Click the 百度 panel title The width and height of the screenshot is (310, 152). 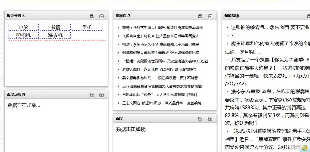pos(119,118)
